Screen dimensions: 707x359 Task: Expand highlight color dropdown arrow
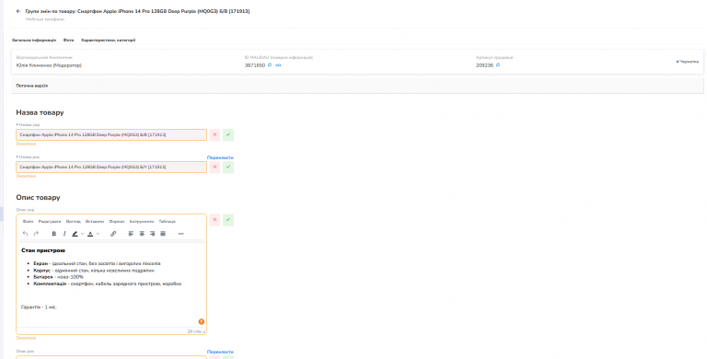(82, 234)
